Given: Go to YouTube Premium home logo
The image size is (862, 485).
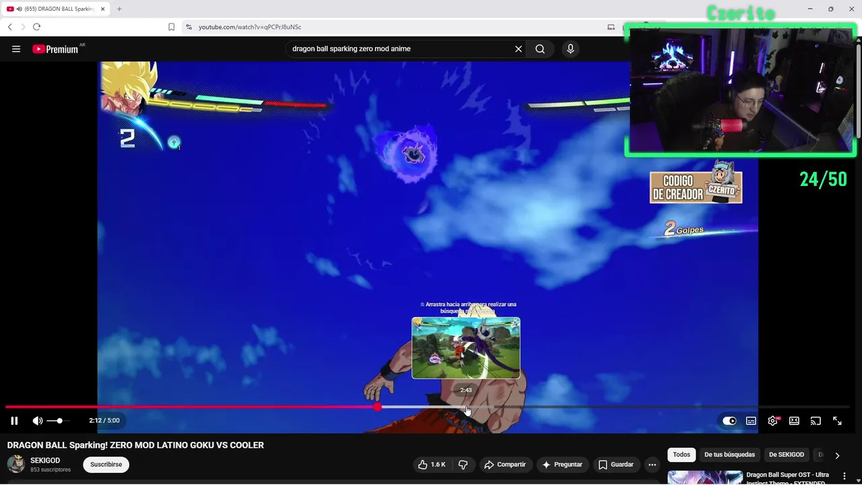Looking at the screenshot, I should click(x=55, y=49).
